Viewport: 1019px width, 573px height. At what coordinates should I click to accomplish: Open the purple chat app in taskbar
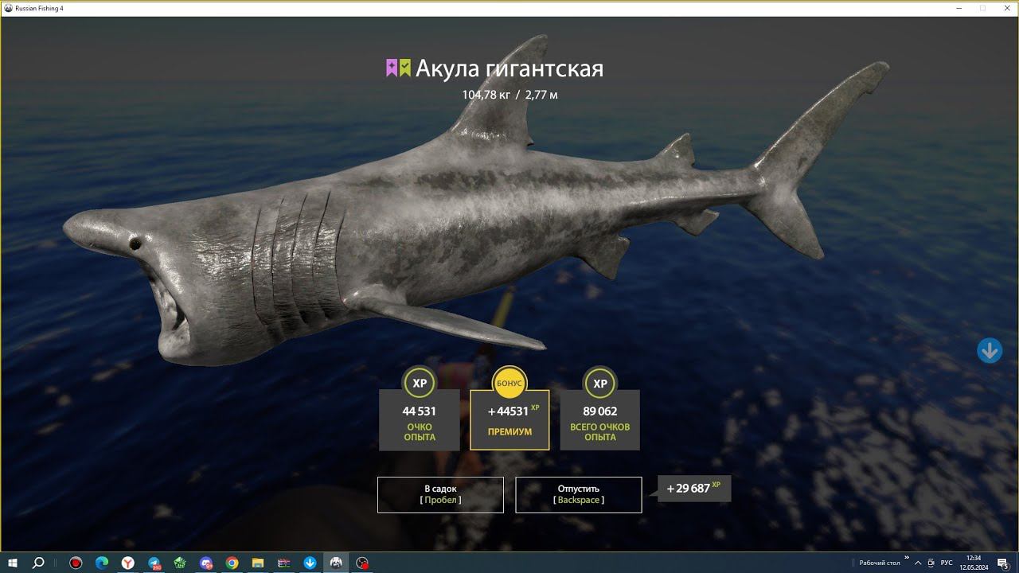(205, 563)
